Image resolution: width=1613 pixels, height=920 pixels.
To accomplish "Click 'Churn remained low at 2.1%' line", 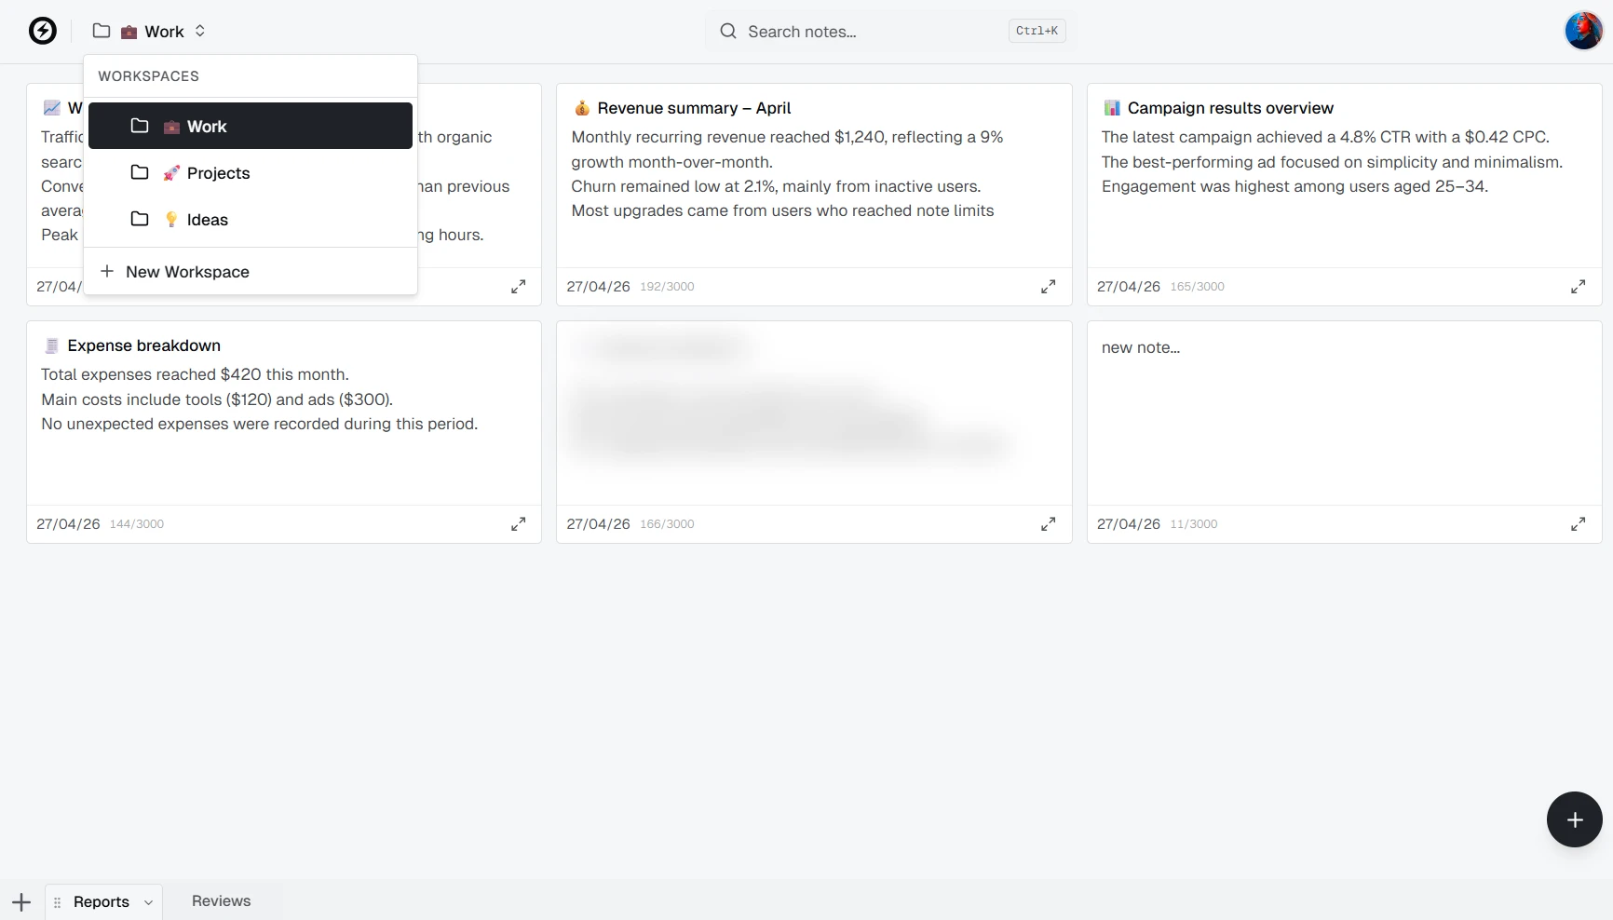I will 776,186.
